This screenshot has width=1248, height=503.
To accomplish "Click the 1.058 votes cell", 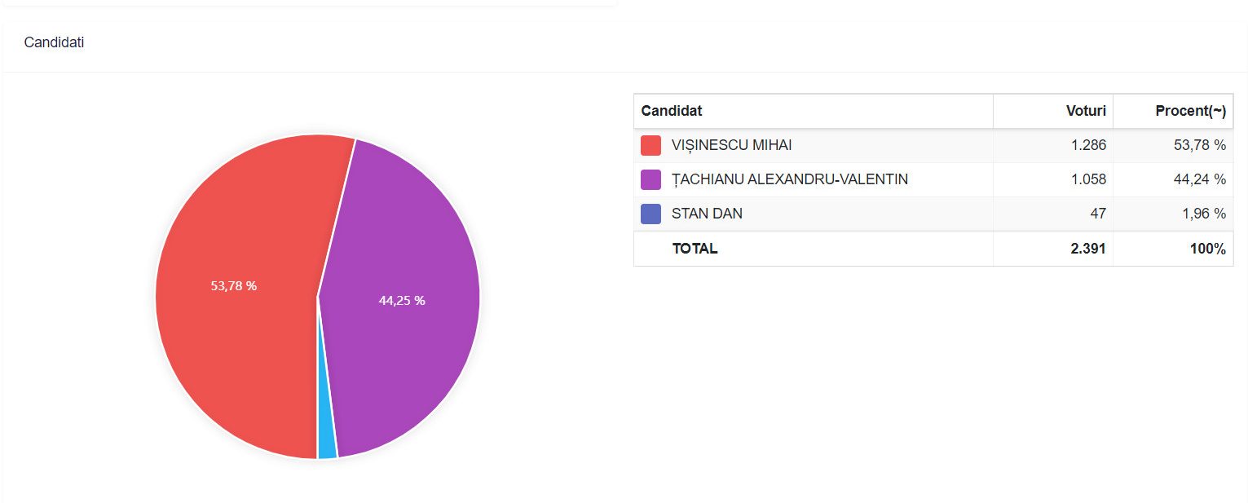I will [1087, 180].
